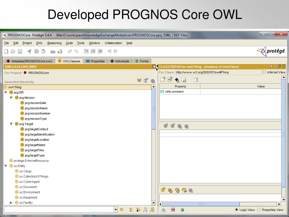289x217 pixels.
Task: Click the Add annotation property diamond icon
Action: pyautogui.click(x=177, y=80)
